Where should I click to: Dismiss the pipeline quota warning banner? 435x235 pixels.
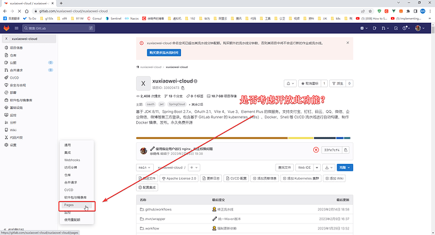tap(347, 43)
